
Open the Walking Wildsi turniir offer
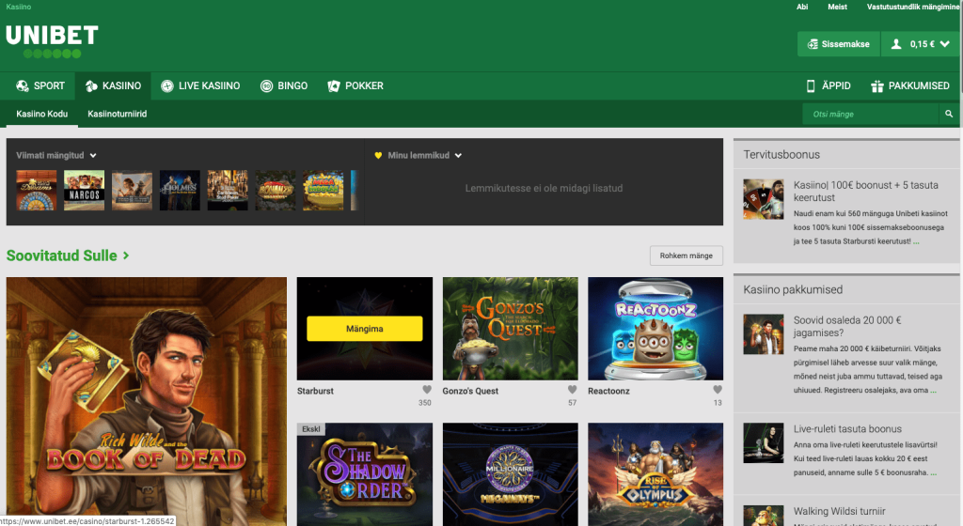[839, 511]
